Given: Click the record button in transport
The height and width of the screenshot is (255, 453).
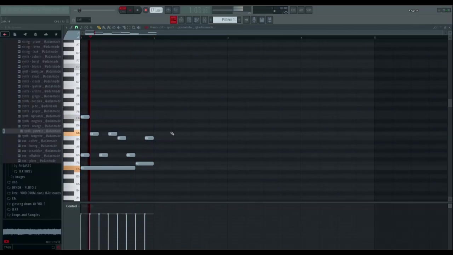Looking at the screenshot, I should pos(145,10).
